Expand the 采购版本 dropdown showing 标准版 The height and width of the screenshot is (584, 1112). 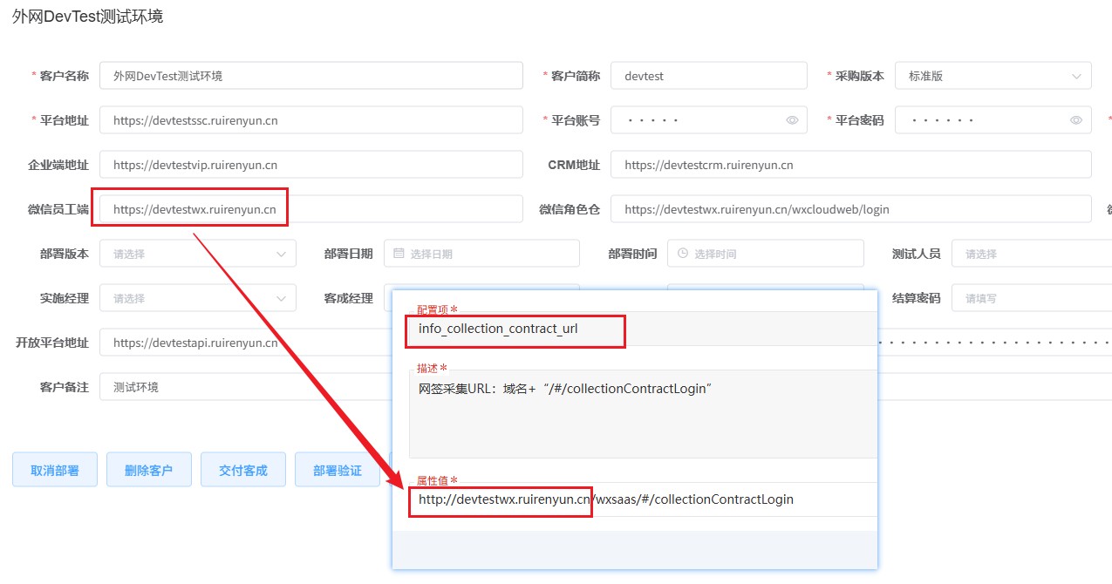point(993,76)
